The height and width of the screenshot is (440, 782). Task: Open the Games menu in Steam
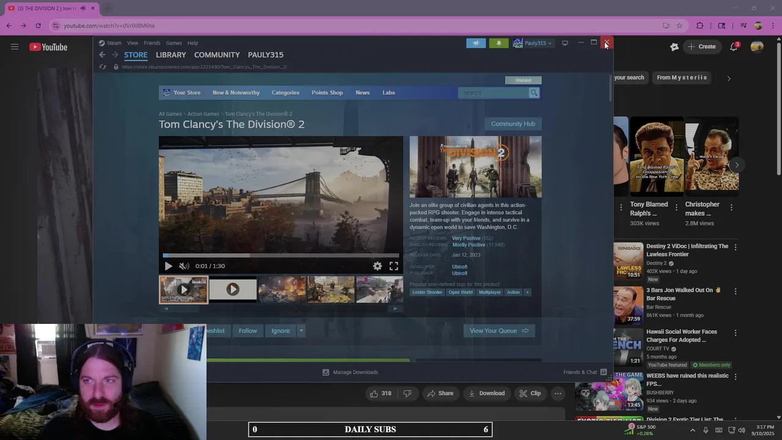coord(174,43)
